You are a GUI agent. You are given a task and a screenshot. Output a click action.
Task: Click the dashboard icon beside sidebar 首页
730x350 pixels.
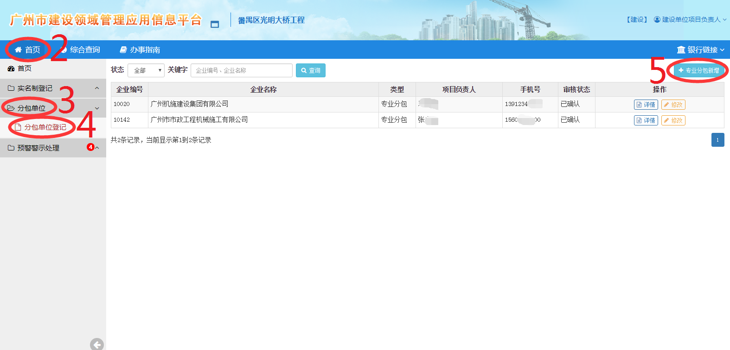[11, 69]
